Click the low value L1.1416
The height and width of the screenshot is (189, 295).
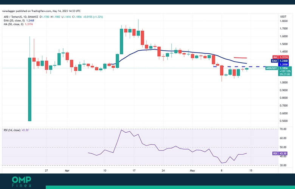[x=66, y=17]
